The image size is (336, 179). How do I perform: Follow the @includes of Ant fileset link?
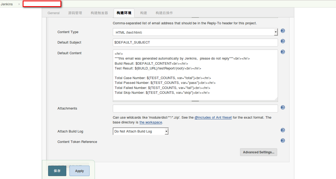(213, 117)
